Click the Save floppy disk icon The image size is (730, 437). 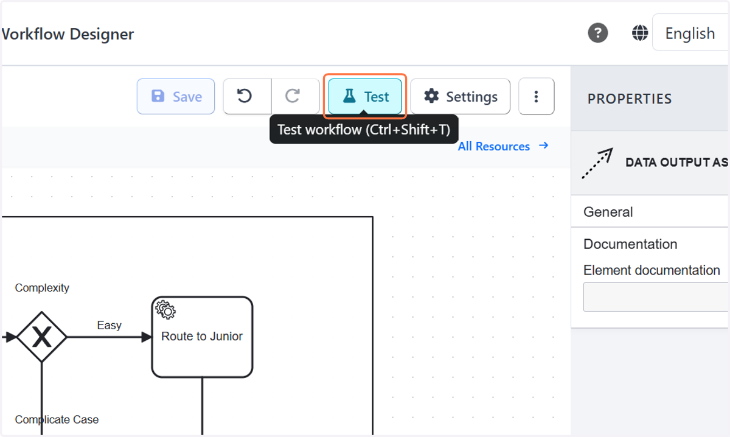[x=158, y=96]
